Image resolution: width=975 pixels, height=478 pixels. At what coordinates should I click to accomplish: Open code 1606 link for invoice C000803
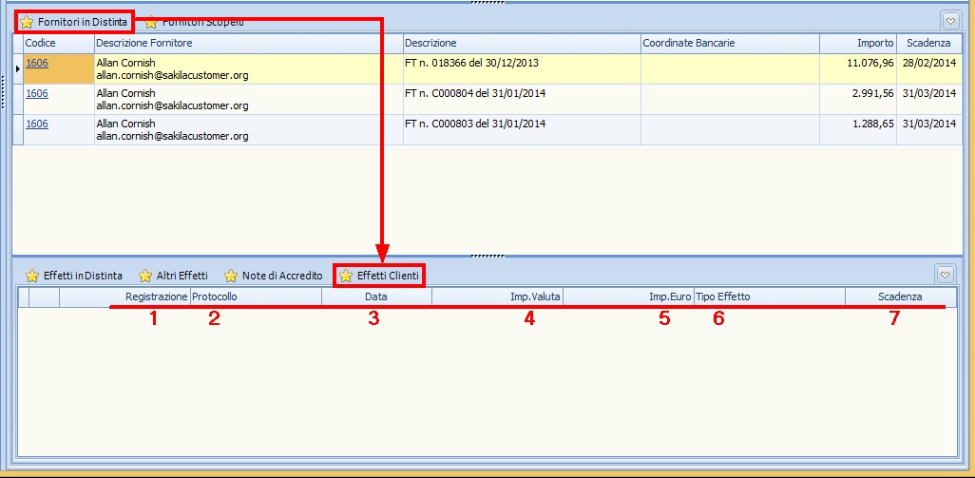pyautogui.click(x=36, y=124)
